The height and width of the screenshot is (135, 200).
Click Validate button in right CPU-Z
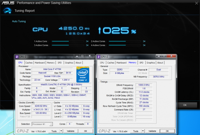point(152,131)
